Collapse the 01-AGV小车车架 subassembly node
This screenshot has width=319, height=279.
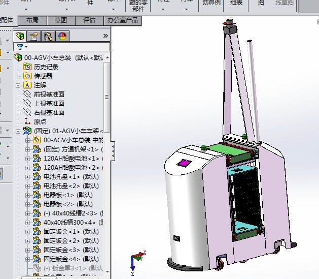coord(19,131)
